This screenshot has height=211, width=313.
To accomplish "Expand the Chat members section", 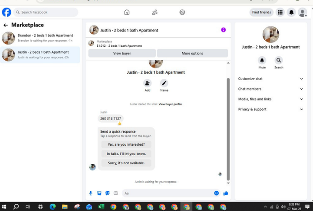I will click(x=271, y=89).
